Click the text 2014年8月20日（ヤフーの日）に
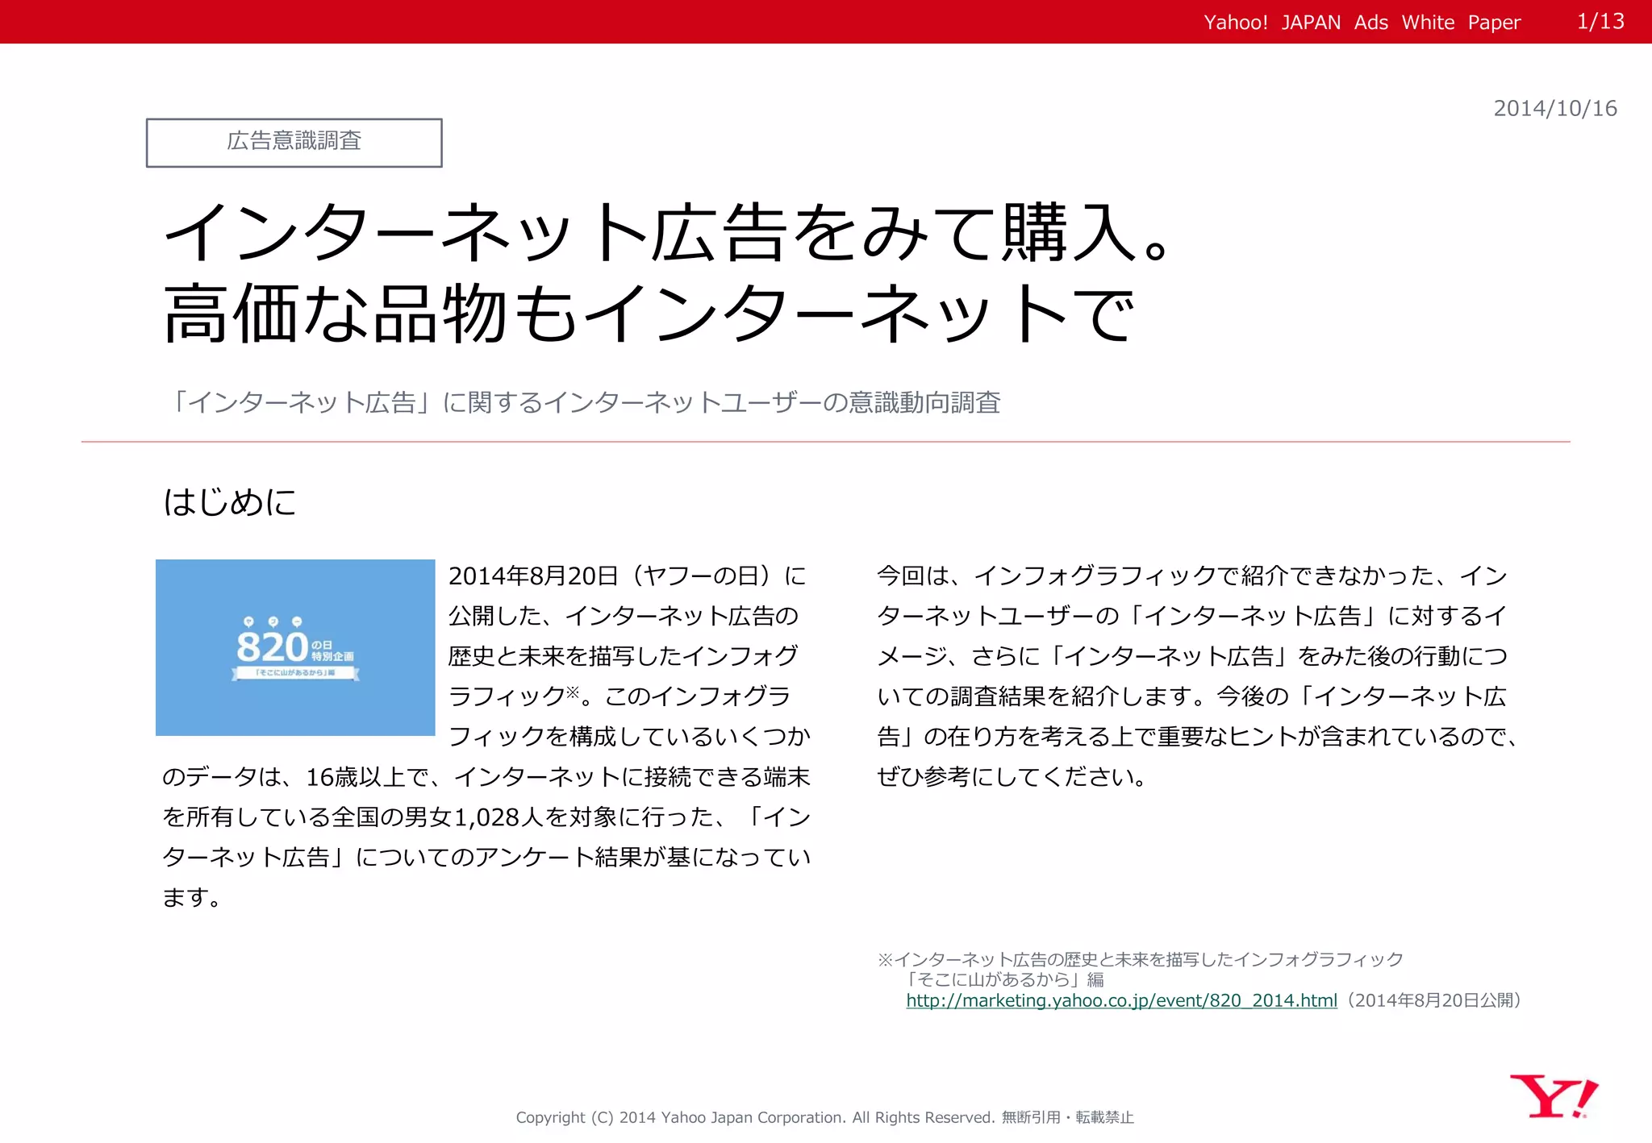Image resolution: width=1652 pixels, height=1143 pixels. 628,576
